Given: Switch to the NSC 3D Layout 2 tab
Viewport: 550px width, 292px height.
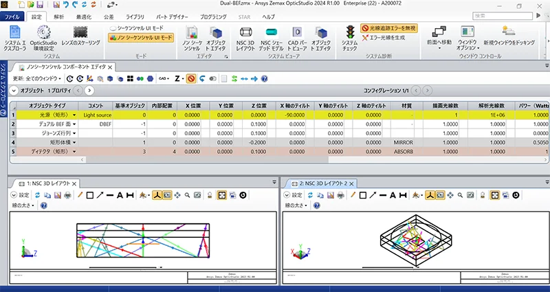Looking at the screenshot, I should (323, 183).
